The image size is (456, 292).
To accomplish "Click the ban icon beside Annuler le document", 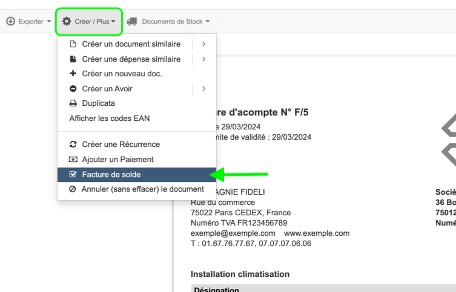I will pyautogui.click(x=73, y=189).
